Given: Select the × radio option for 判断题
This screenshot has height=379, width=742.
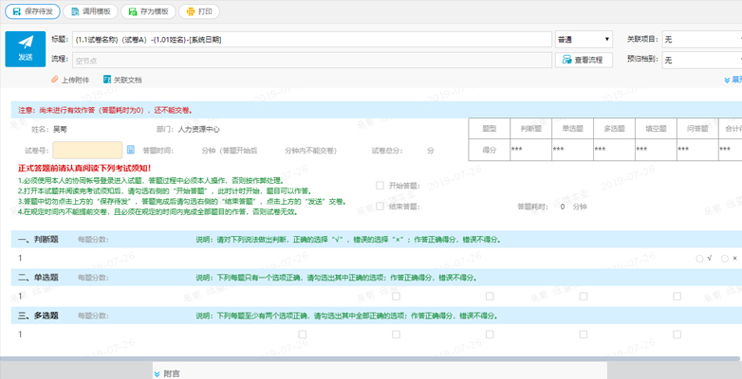Looking at the screenshot, I should point(725,258).
